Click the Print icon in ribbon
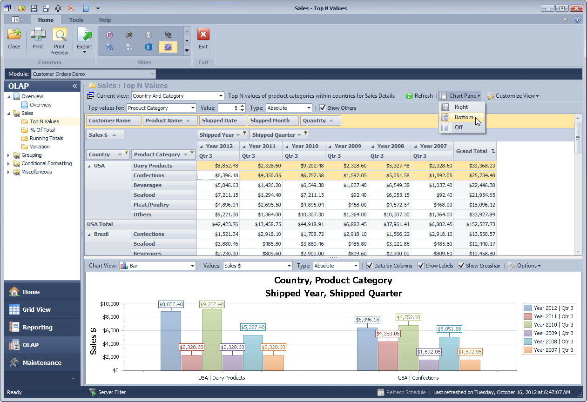Viewport: 587px width, 402px height. pyautogui.click(x=38, y=35)
